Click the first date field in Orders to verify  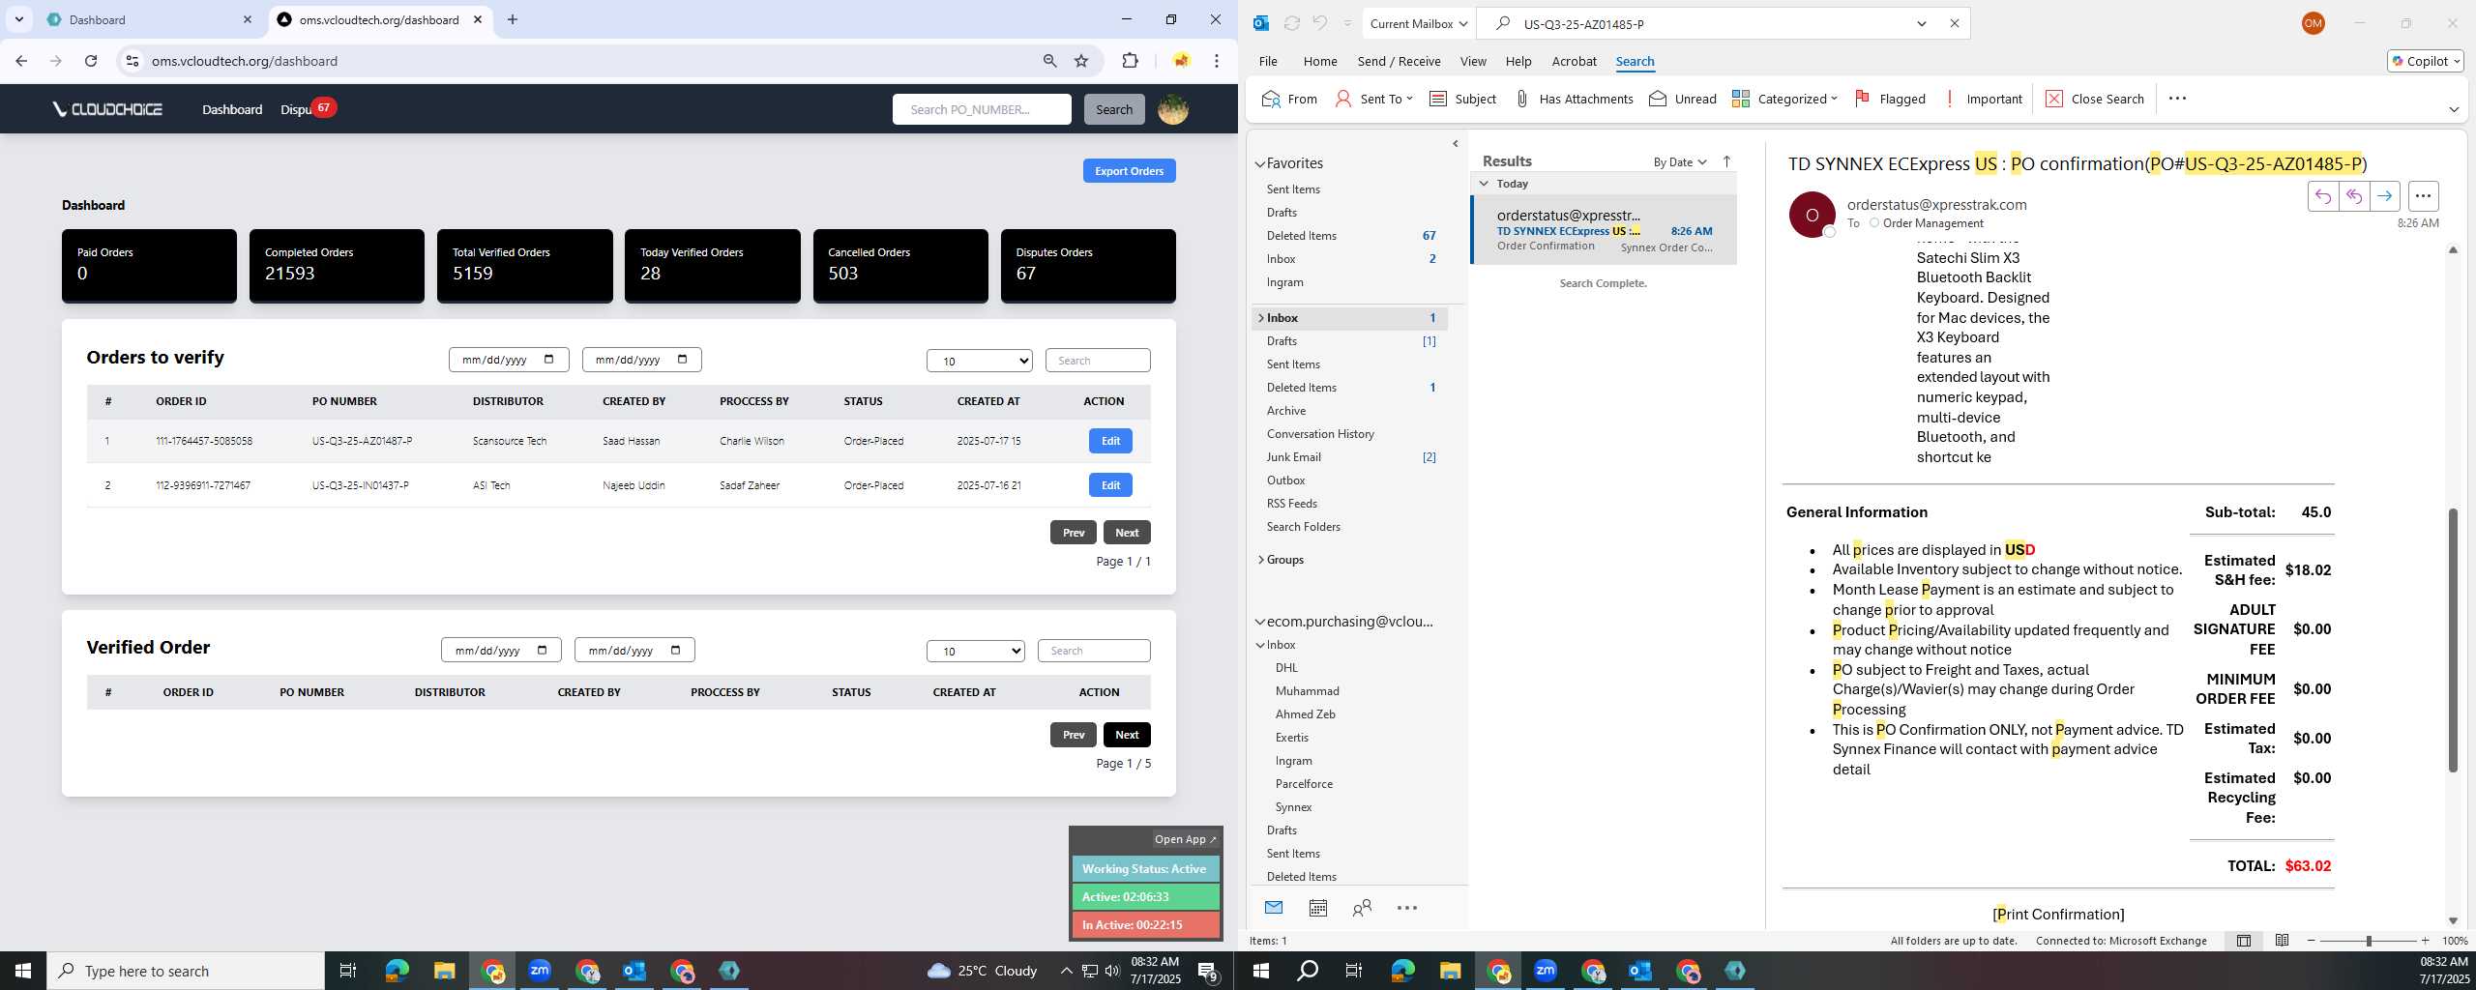pyautogui.click(x=509, y=360)
